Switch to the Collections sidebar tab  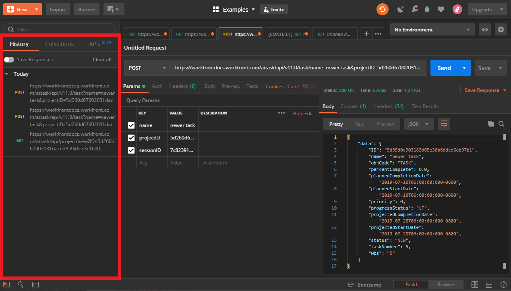coord(59,44)
